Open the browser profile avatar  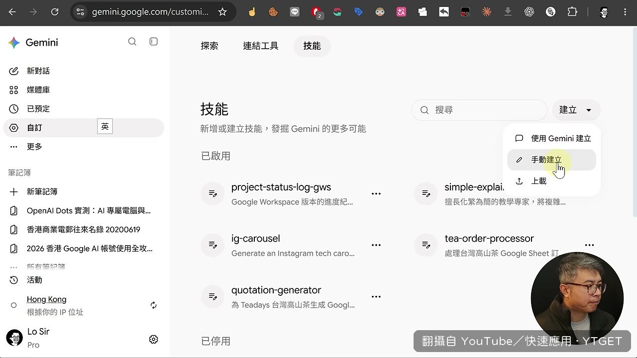(x=604, y=12)
